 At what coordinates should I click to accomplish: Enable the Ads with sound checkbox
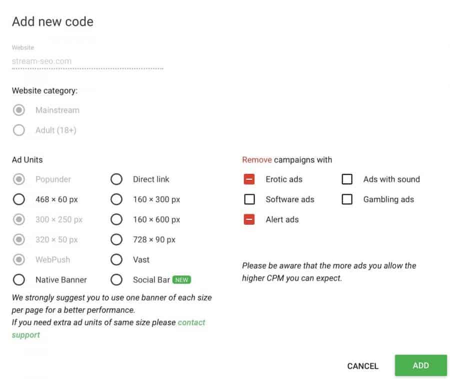click(347, 179)
